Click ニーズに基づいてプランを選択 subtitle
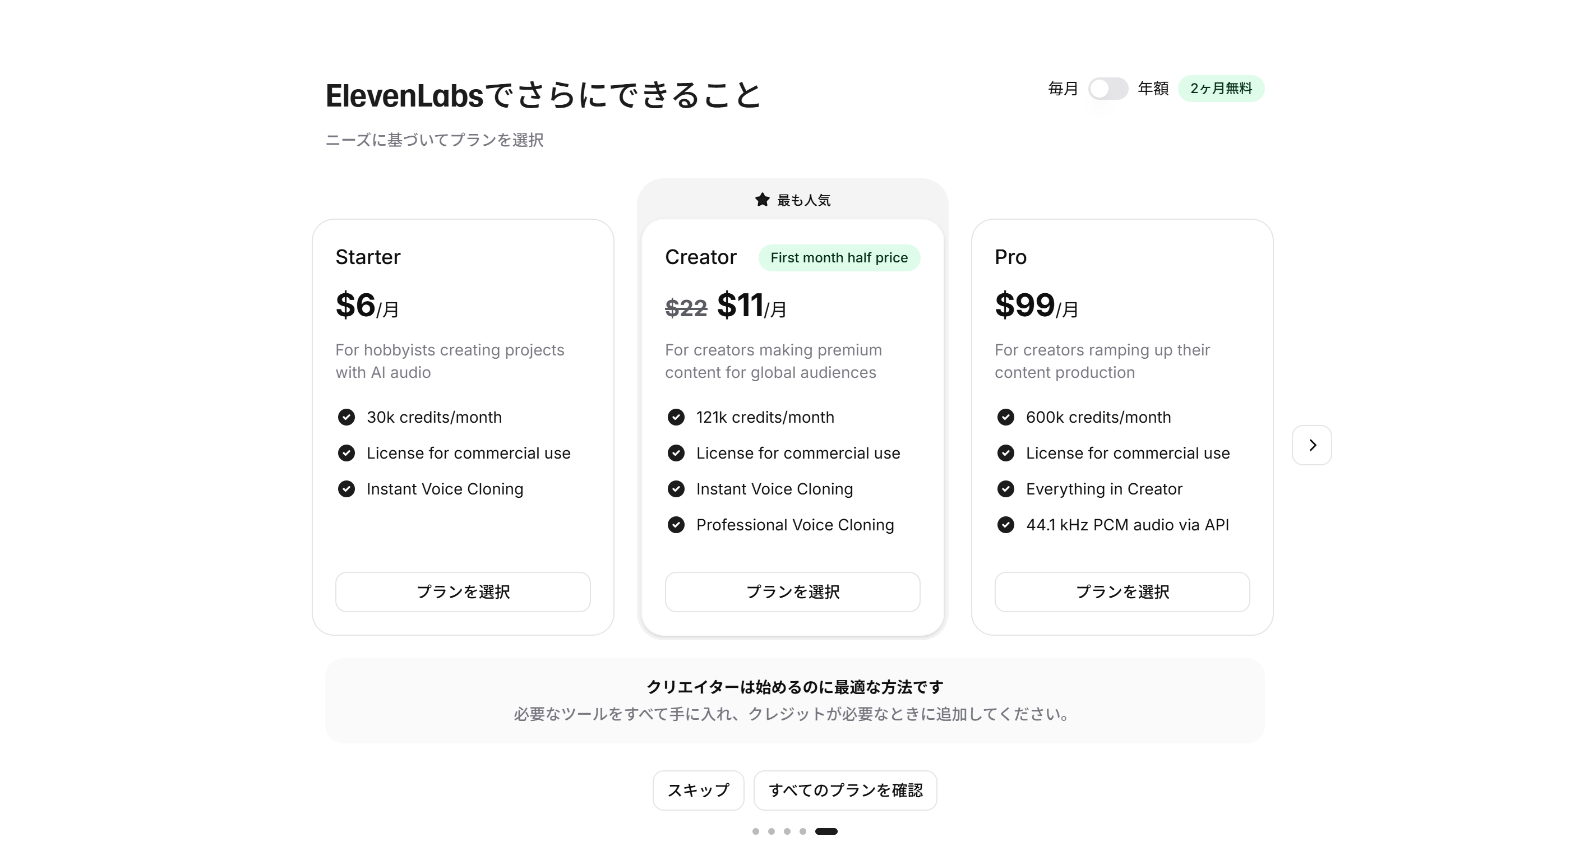 point(435,140)
